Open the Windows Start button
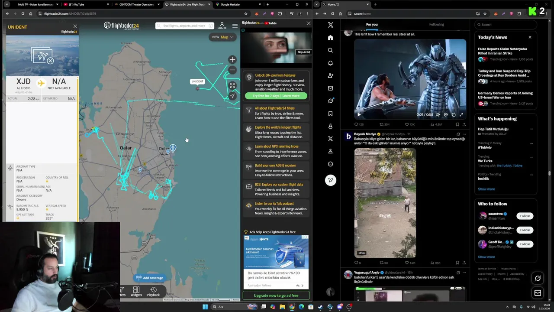 pos(205,307)
